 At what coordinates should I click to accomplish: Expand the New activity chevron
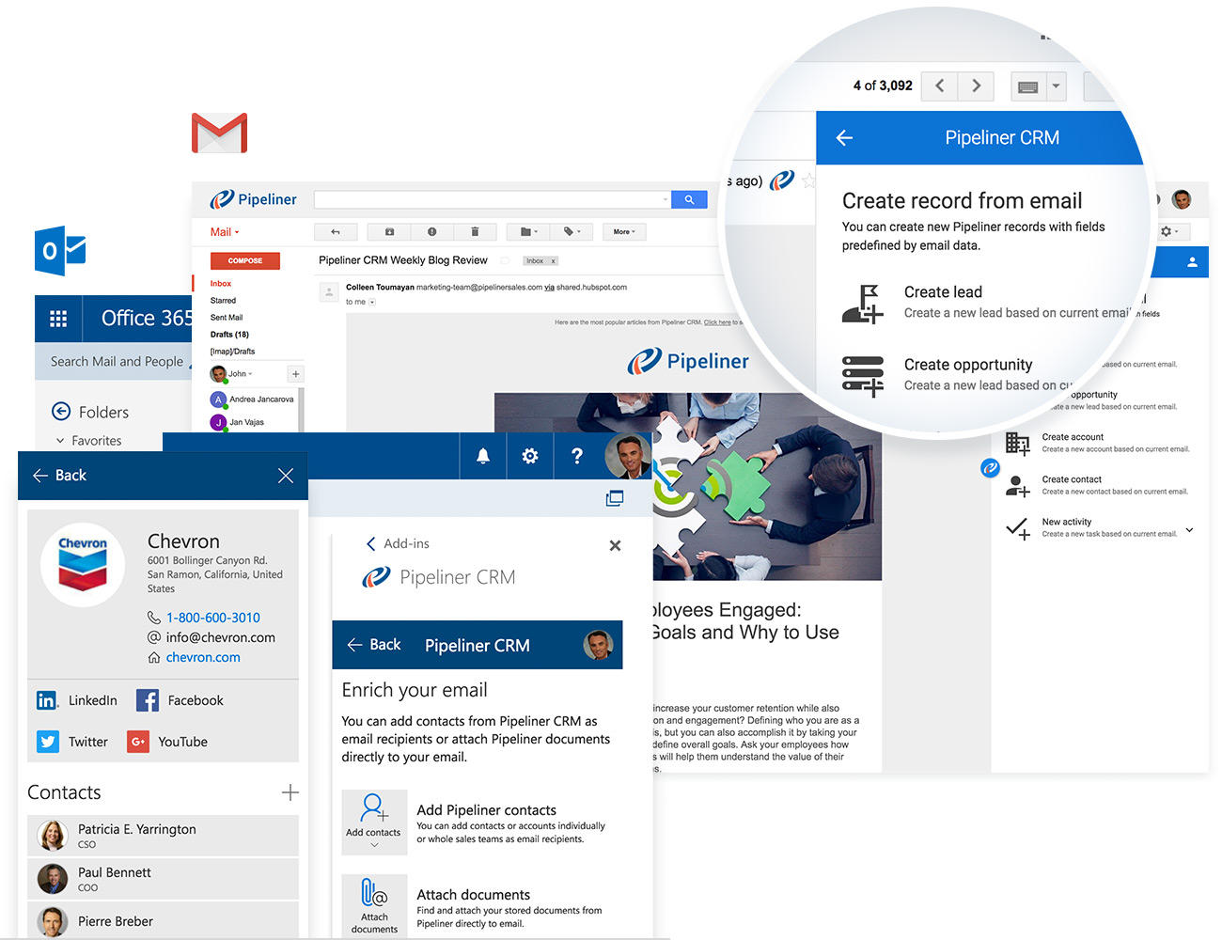click(1190, 530)
